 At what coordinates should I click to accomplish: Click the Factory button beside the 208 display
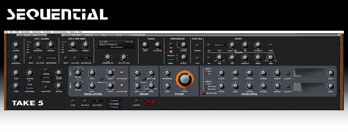pyautogui.click(x=137, y=101)
